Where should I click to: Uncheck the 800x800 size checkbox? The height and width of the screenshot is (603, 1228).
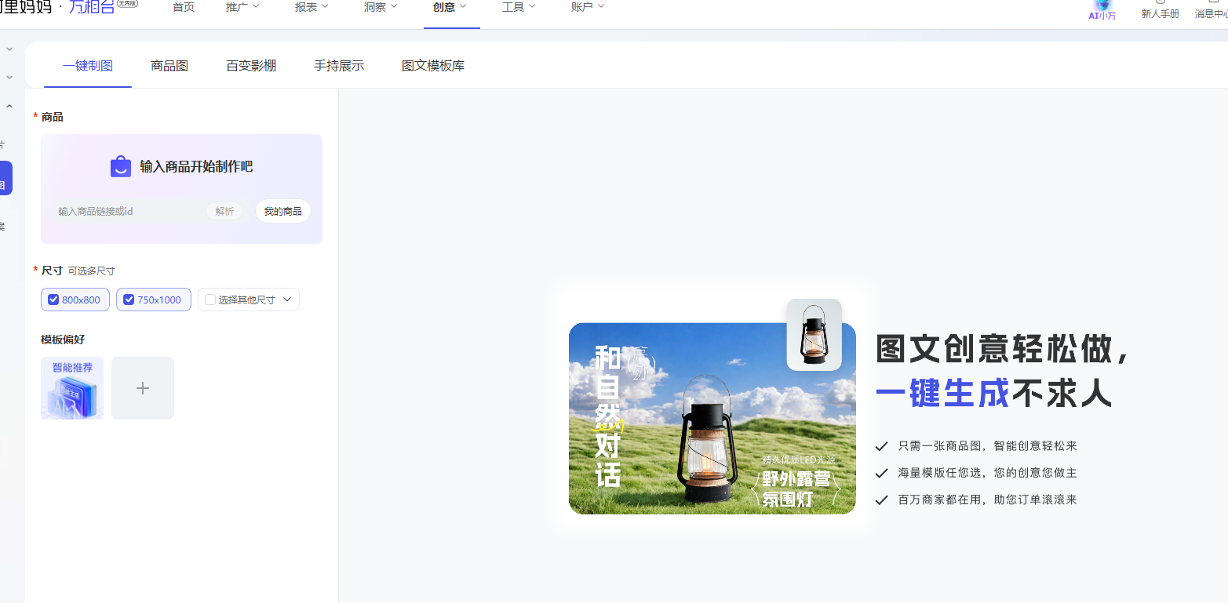pyautogui.click(x=53, y=300)
